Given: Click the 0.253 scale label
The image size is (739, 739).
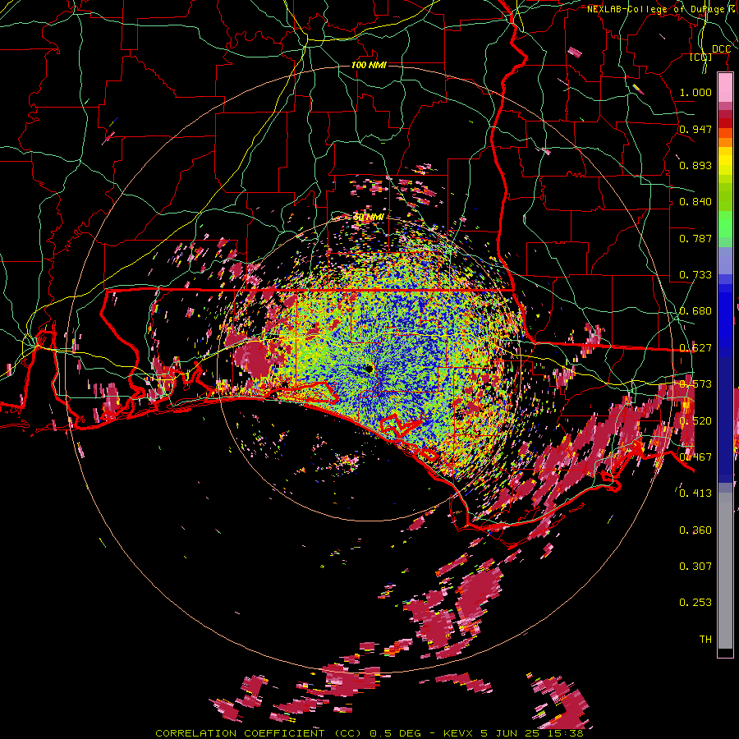Looking at the screenshot, I should pyautogui.click(x=695, y=603).
